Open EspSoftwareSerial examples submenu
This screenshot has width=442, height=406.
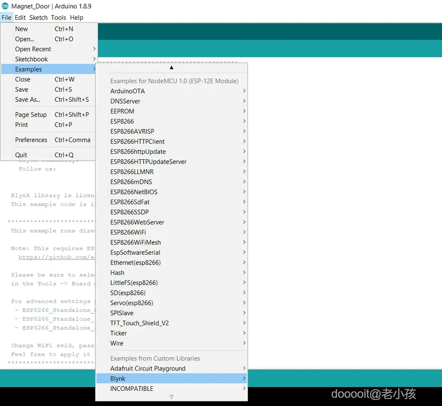click(171, 253)
